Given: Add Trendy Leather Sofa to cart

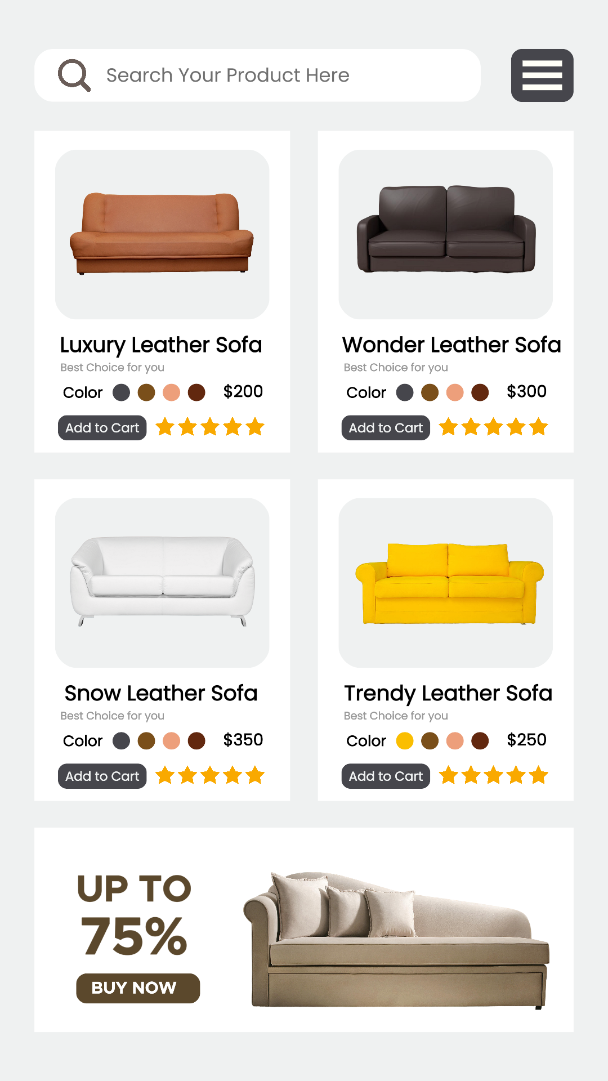Looking at the screenshot, I should click(386, 776).
